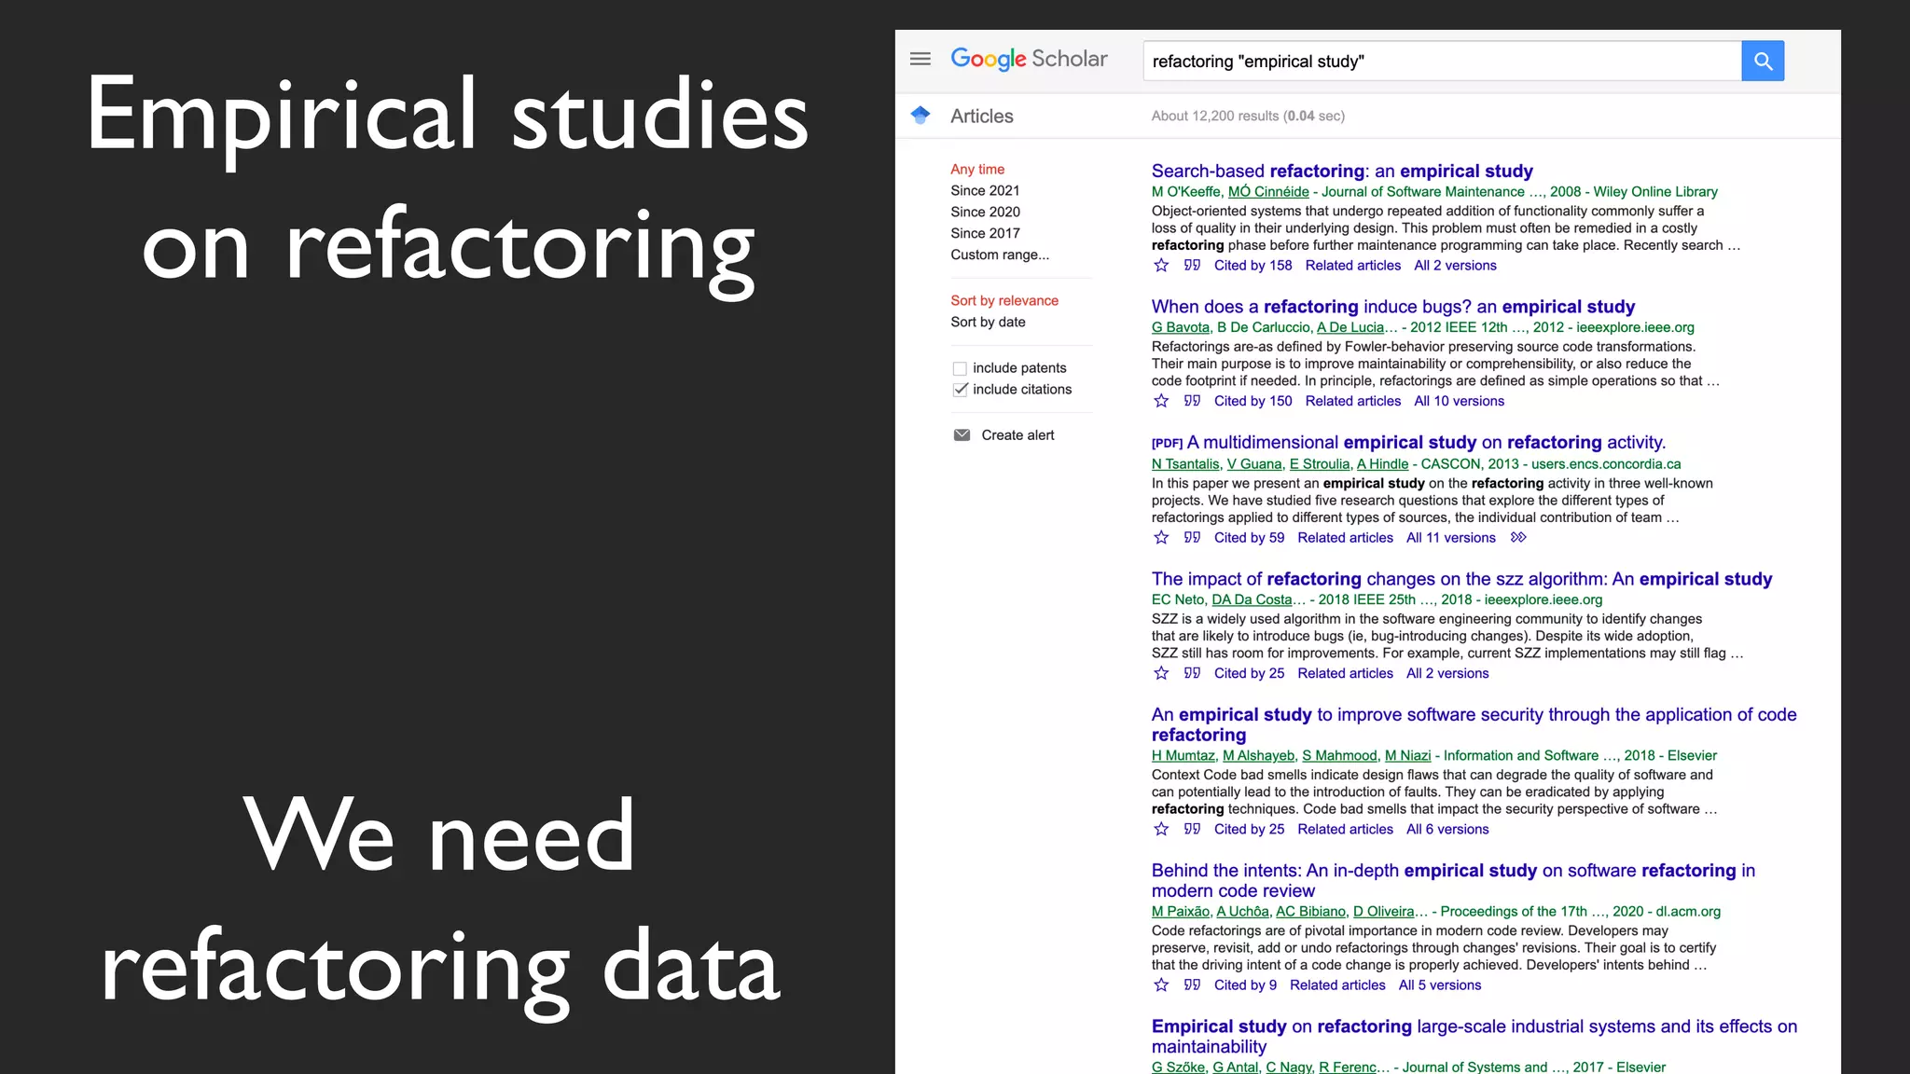This screenshot has width=1910, height=1074.
Task: Star the SZZ algorithm empirical study result
Action: (x=1161, y=673)
